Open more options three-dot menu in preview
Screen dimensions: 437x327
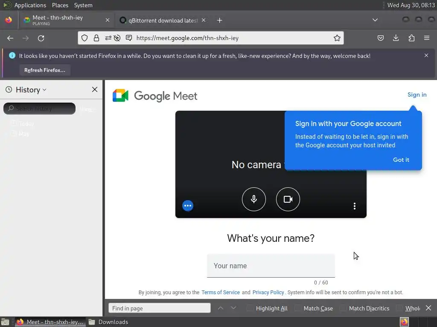(355, 206)
